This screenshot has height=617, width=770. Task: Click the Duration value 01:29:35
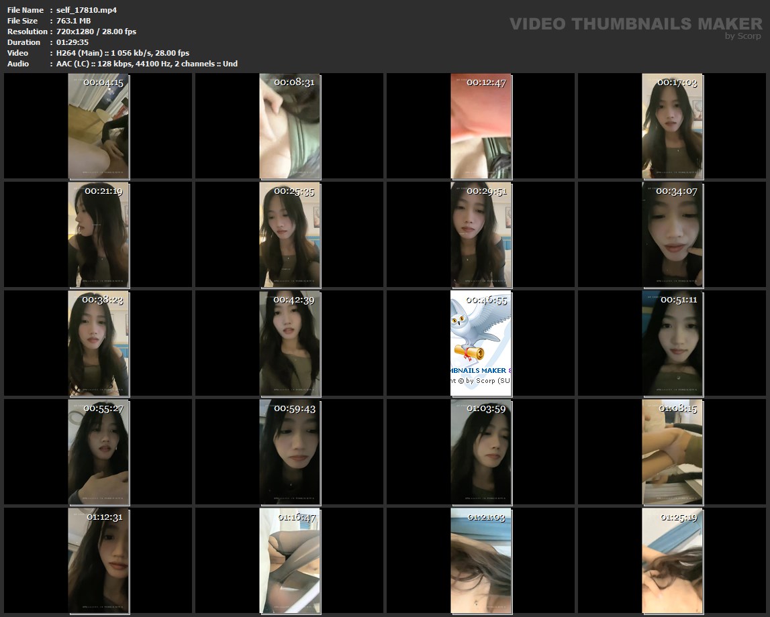(x=73, y=42)
